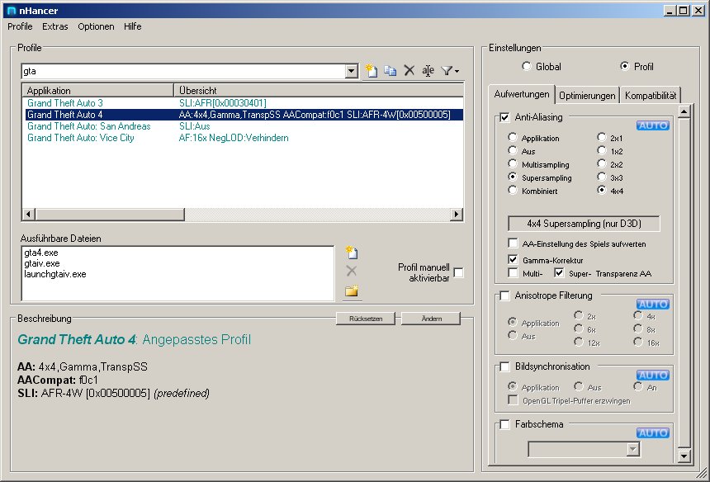
Task: Choose 2x1 supersampling level
Action: [x=601, y=137]
